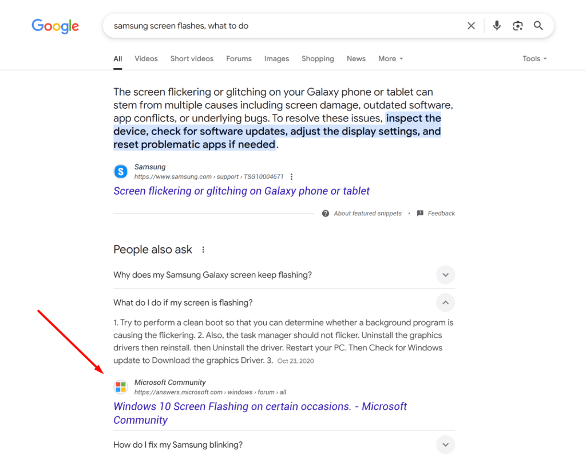The height and width of the screenshot is (458, 586).
Task: Click the samsung.com support URL text
Action: (209, 176)
